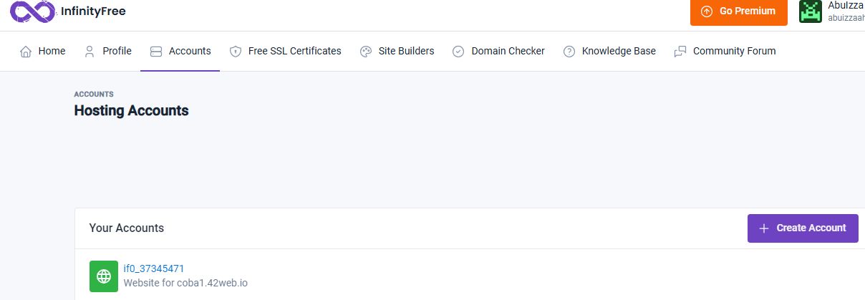Click the Domain Checker checkmark icon

458,52
